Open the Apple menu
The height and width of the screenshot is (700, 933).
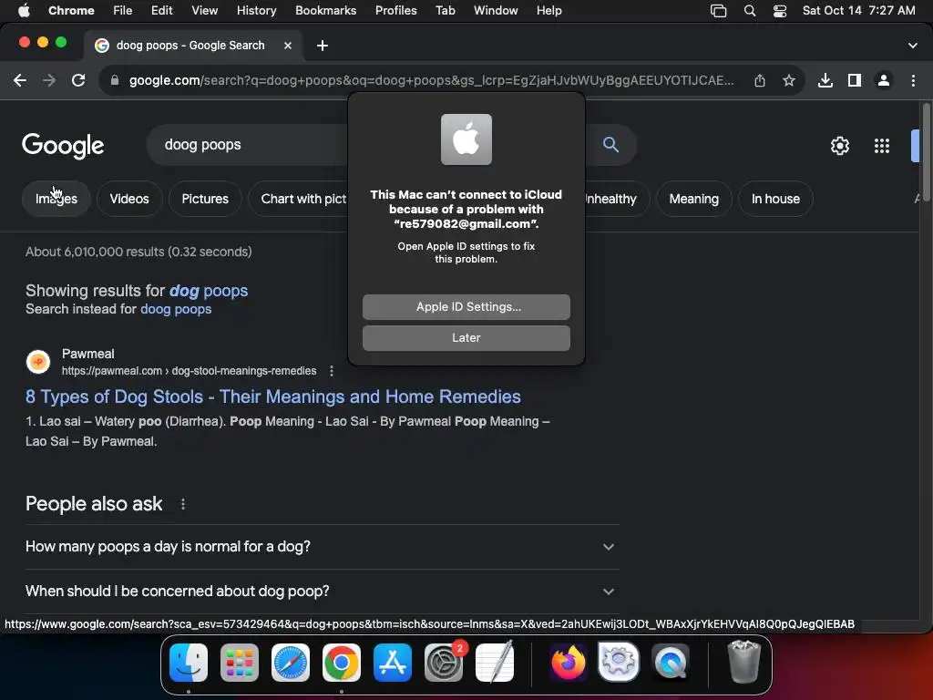pyautogui.click(x=24, y=11)
